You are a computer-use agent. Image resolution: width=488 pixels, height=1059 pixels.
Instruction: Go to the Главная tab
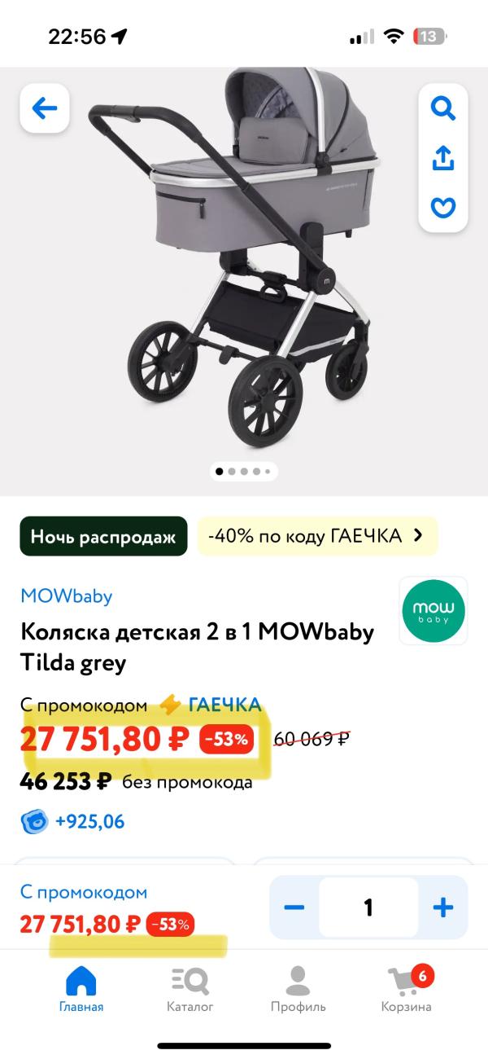pos(81,988)
